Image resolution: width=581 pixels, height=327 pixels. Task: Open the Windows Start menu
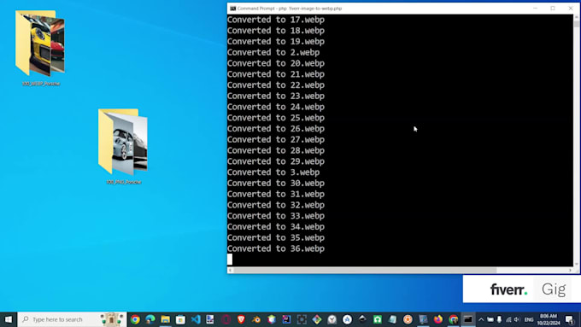coord(9,319)
